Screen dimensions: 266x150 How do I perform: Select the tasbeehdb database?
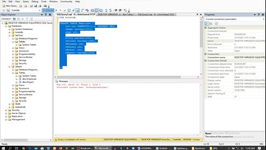(20, 107)
